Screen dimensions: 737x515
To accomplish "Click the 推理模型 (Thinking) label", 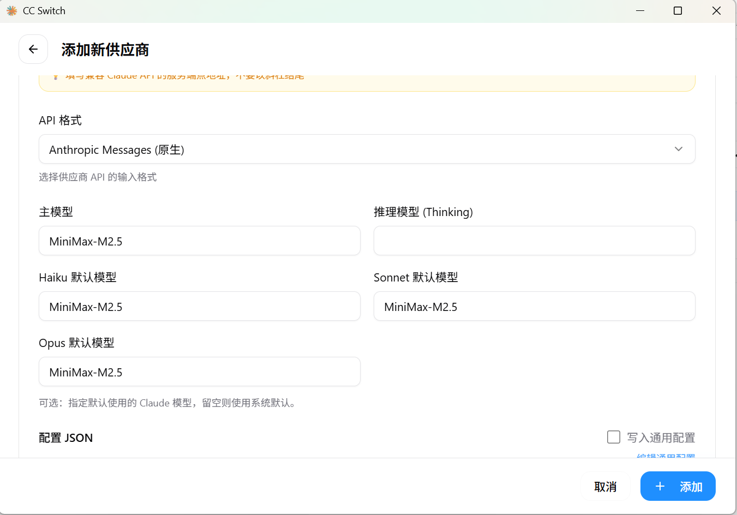I will click(x=423, y=212).
